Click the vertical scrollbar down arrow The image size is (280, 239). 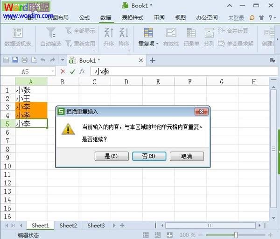pos(273,218)
